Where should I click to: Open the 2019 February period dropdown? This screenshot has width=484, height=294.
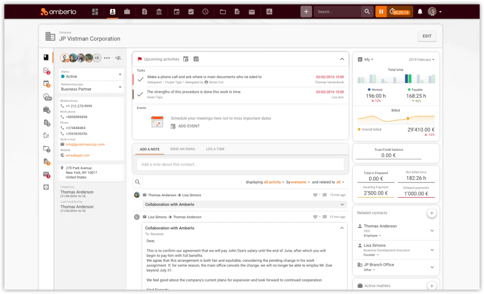(x=421, y=60)
